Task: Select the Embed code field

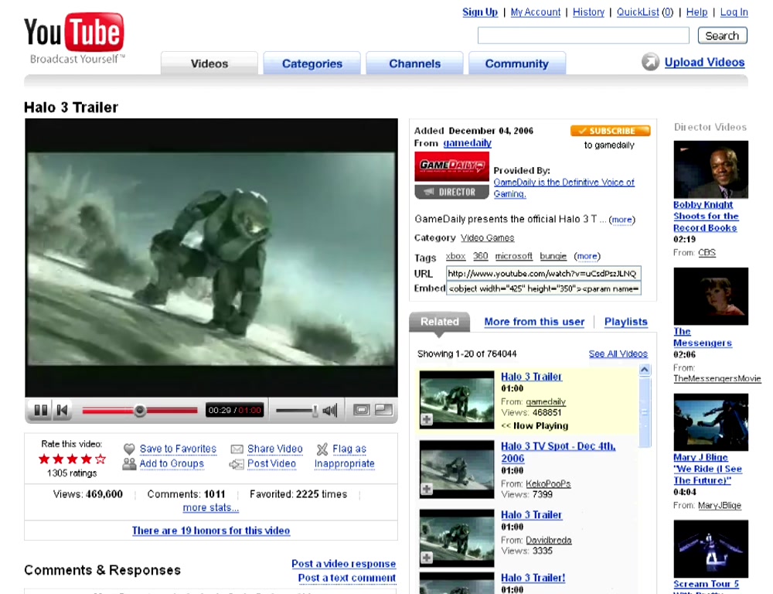Action: pos(543,288)
